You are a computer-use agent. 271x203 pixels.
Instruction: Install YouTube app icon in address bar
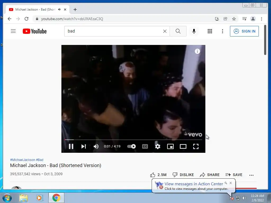click(x=217, y=19)
